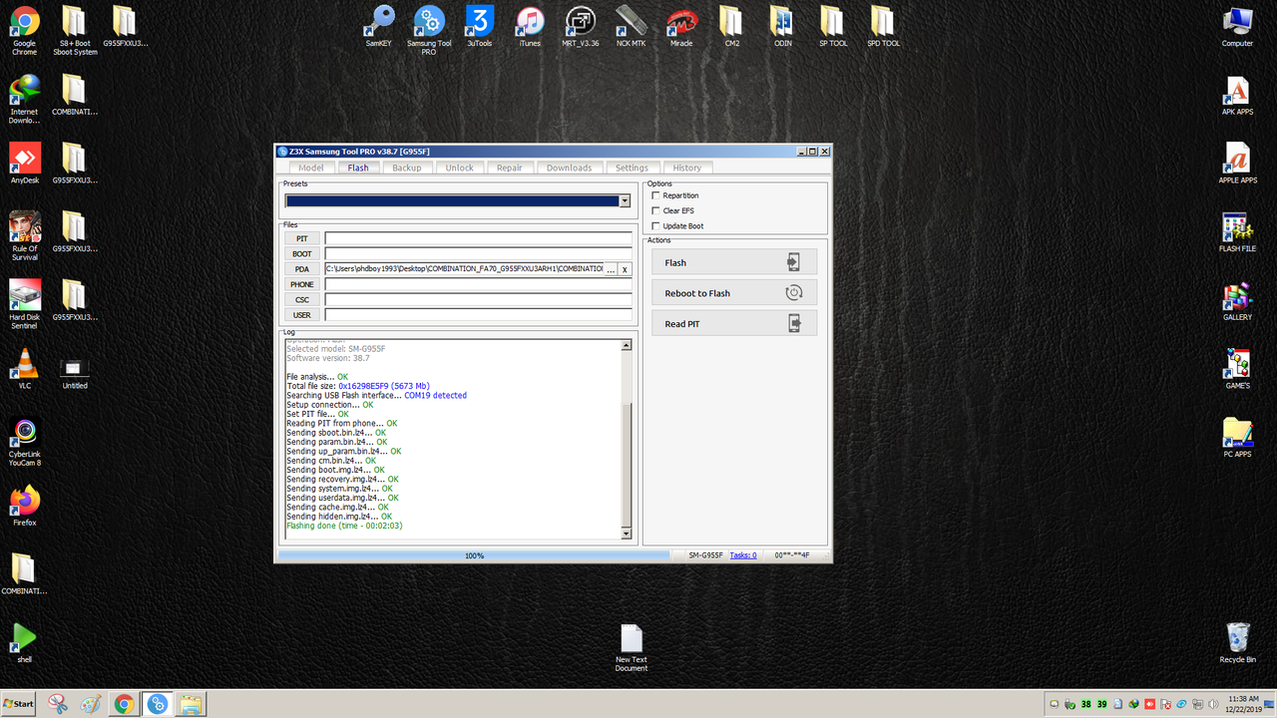Select the NCK MTK desktop icon

click(x=631, y=27)
